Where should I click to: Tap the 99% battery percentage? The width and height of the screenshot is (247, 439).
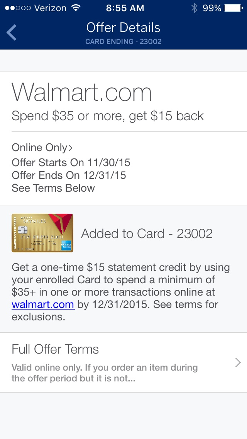pos(212,8)
